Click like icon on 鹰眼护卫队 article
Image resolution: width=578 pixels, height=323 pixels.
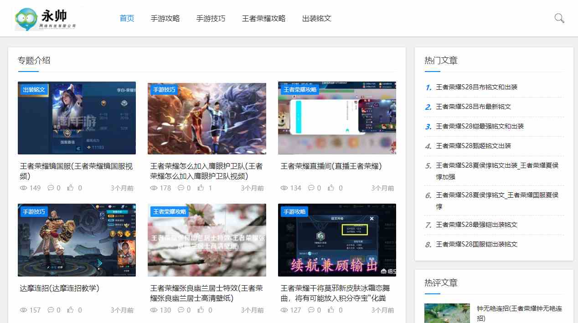(x=201, y=188)
